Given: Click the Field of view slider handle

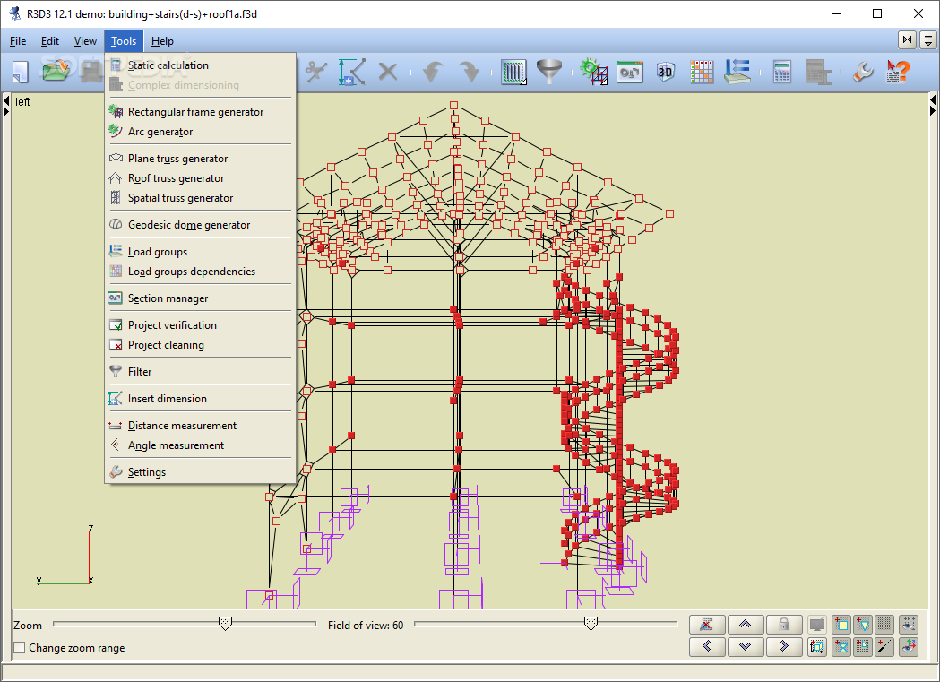Looking at the screenshot, I should (591, 624).
